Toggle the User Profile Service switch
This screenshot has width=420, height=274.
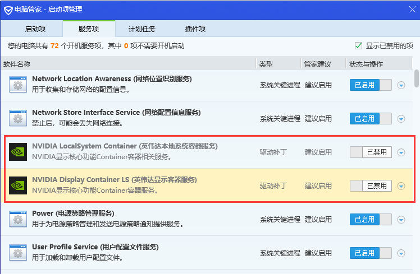371,253
